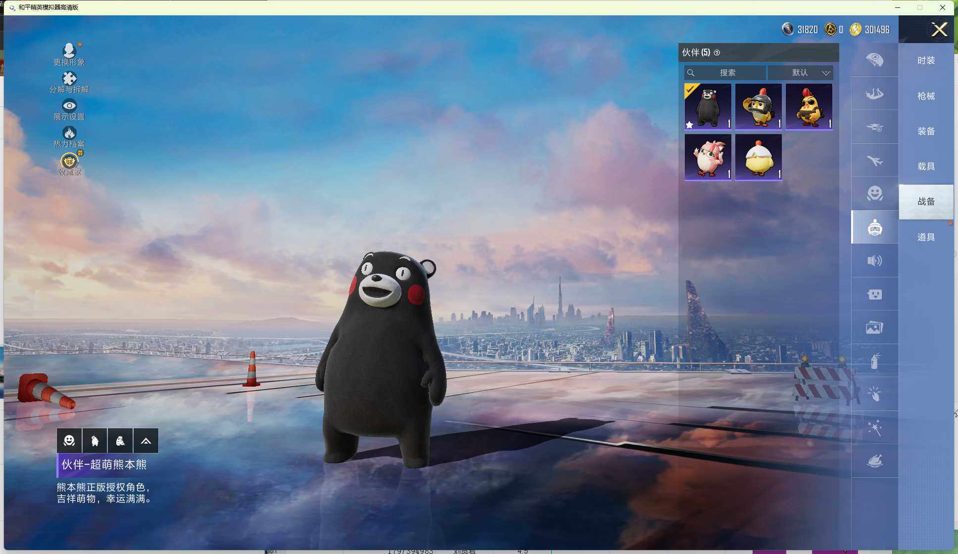Click the help icon beside 伙伴 (5)
The image size is (958, 554).
pos(717,52)
